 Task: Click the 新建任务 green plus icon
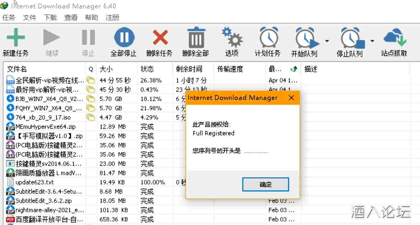16,37
